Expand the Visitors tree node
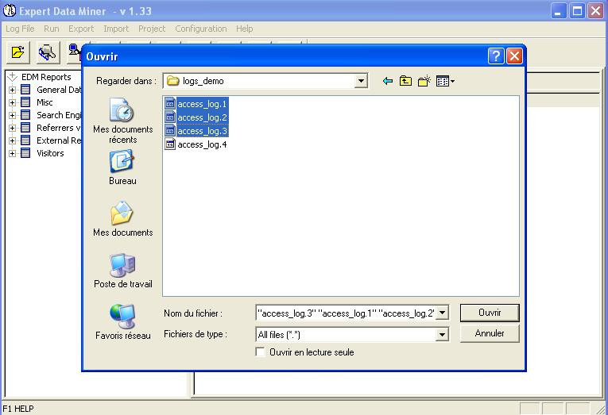This screenshot has width=608, height=415. click(13, 153)
